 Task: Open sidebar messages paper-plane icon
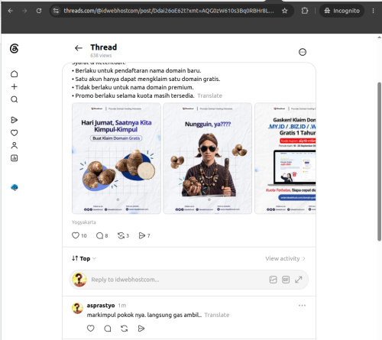pos(15,120)
